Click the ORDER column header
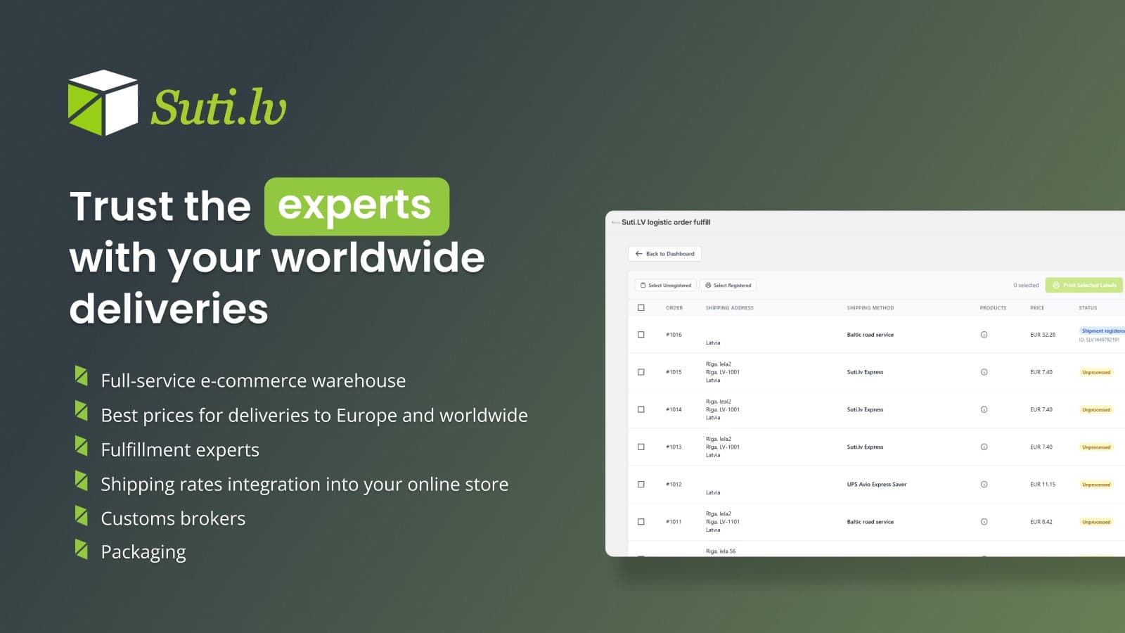Screen dimensions: 1125x633 pyautogui.click(x=674, y=308)
